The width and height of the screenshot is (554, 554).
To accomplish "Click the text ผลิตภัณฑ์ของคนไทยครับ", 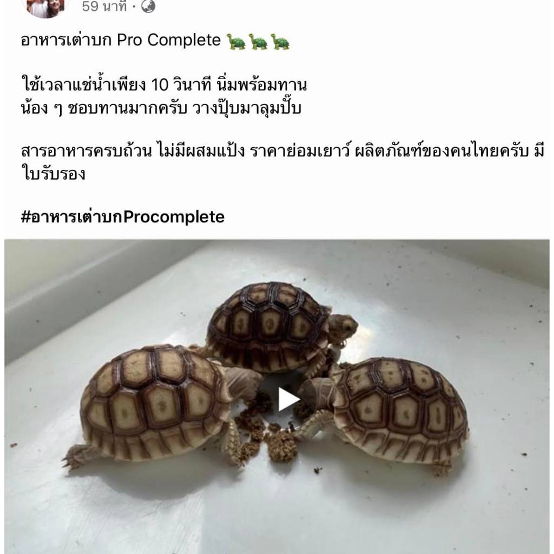I will (441, 151).
